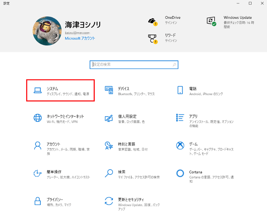Screen dimensions: 267x219
Task: Maximize the 設定 window
Action: pos(250,3)
